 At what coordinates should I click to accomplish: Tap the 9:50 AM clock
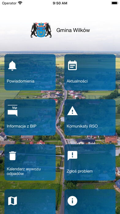point(60,3)
